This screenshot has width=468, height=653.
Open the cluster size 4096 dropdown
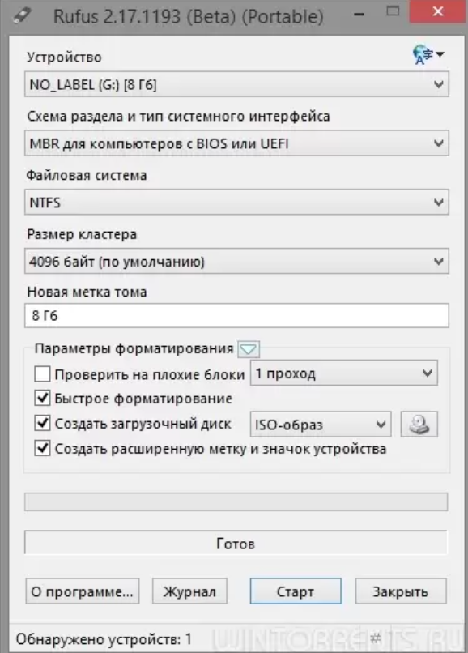click(236, 262)
